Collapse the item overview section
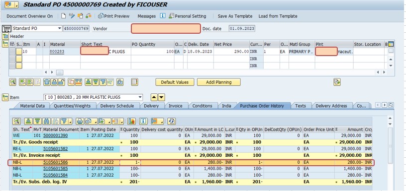The image size is (406, 191). [5, 44]
